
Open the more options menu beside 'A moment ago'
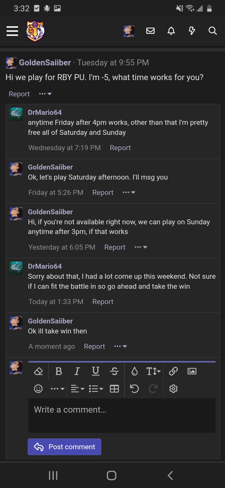point(121,346)
